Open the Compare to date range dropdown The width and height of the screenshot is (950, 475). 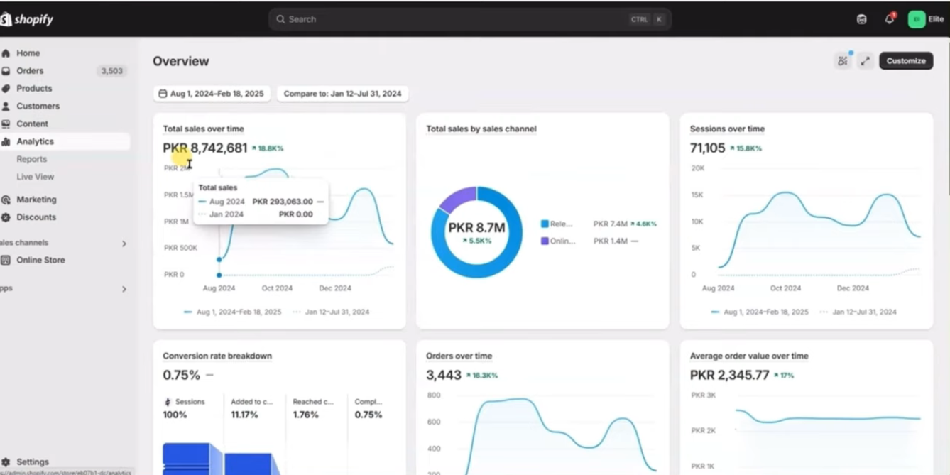tap(342, 94)
